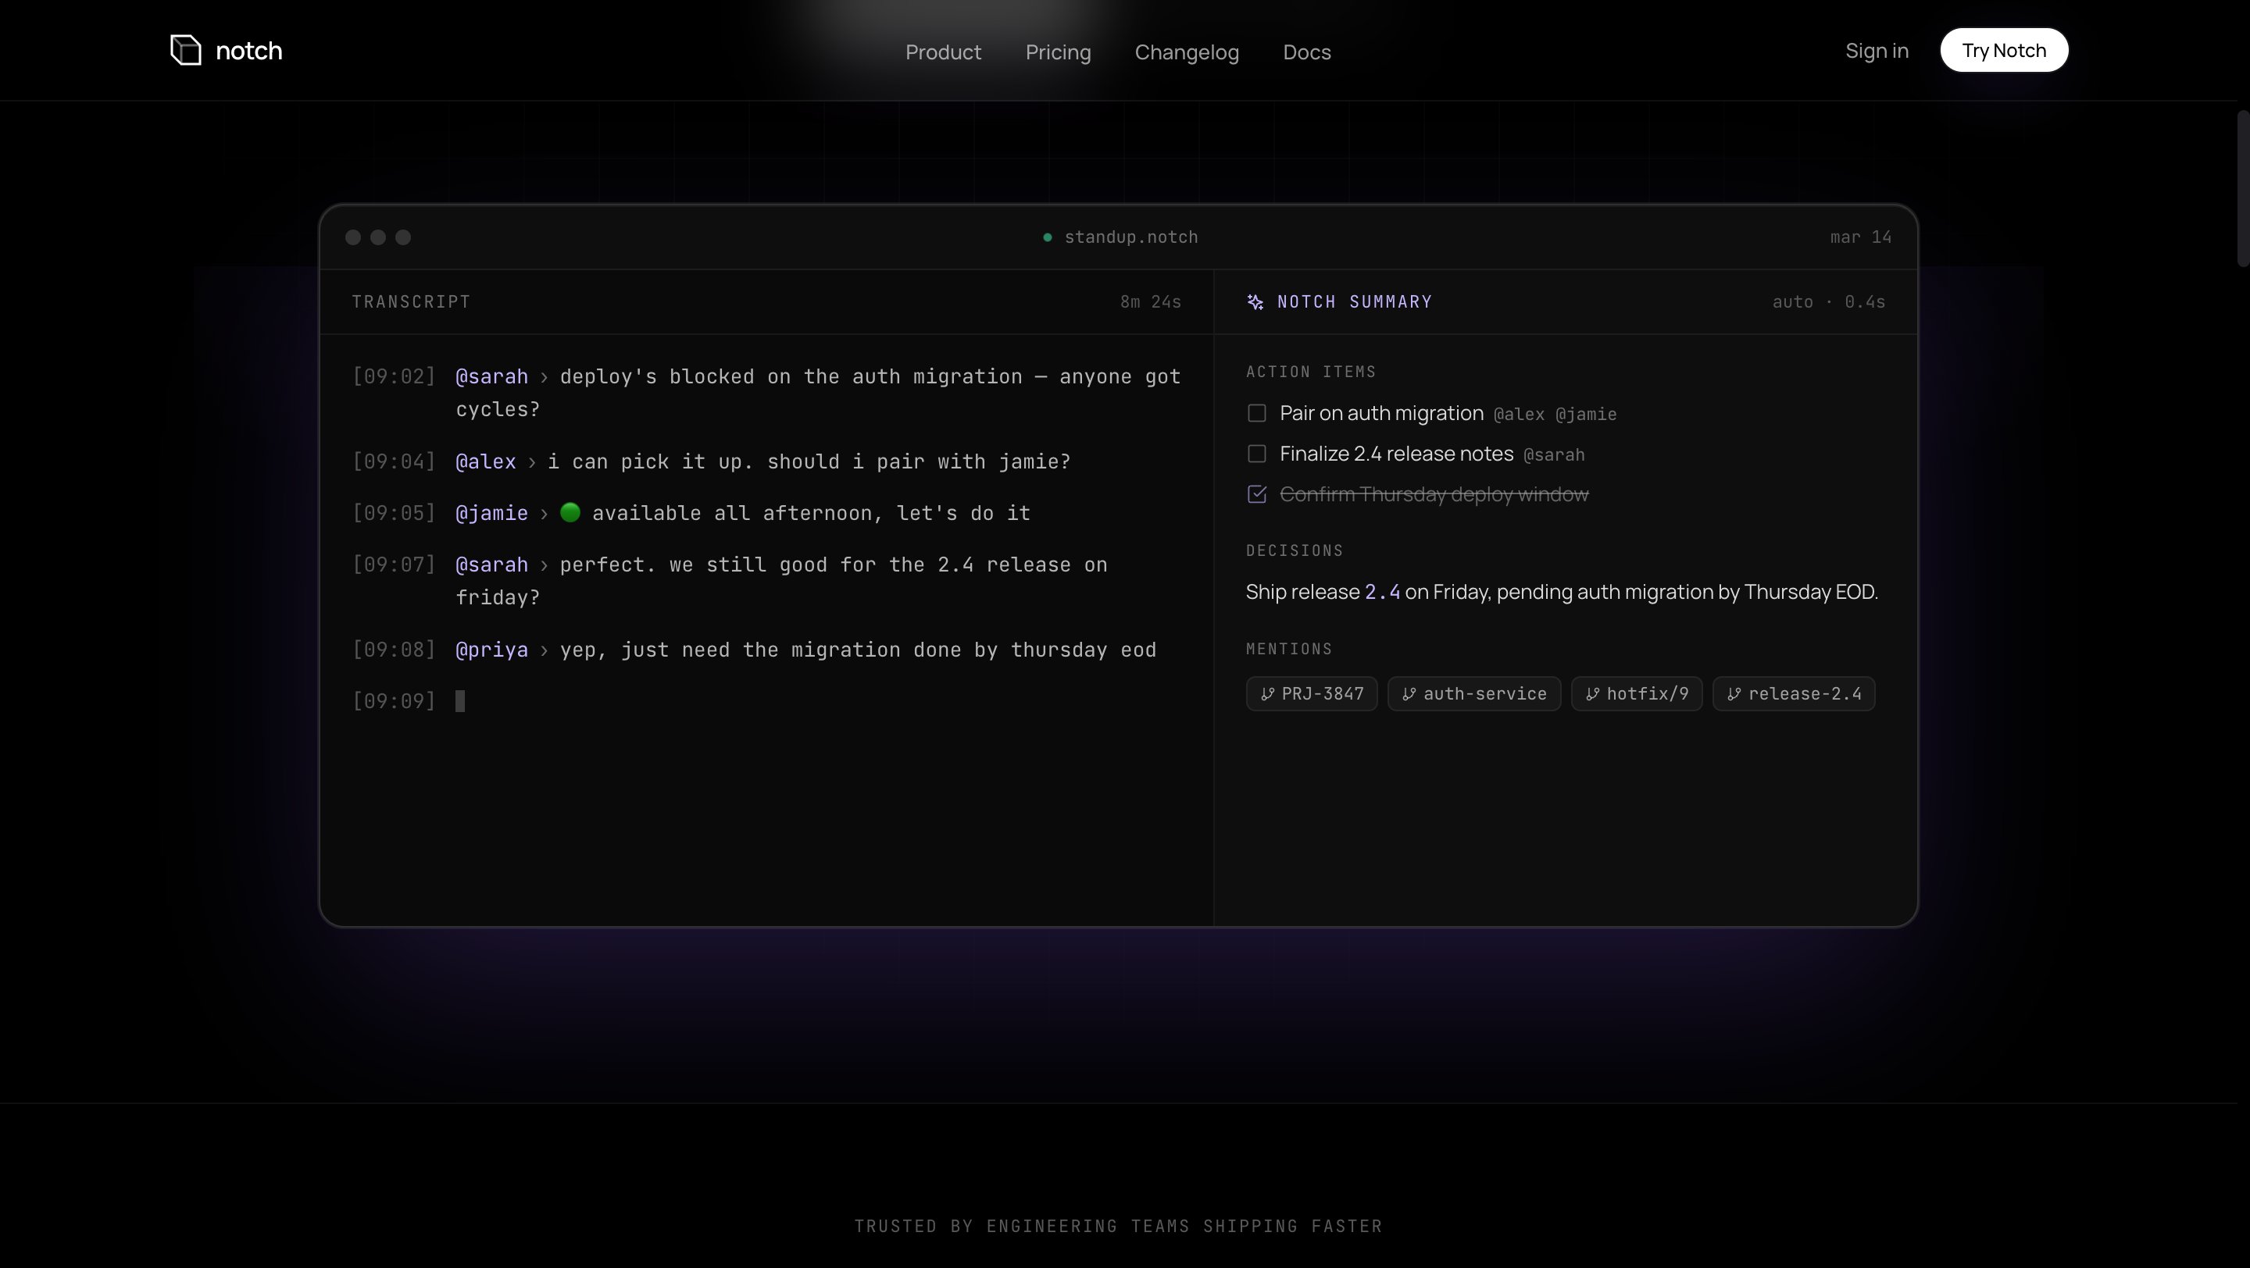Check the Pair on auth migration item
Viewport: 2250px width, 1268px height.
(x=1257, y=413)
